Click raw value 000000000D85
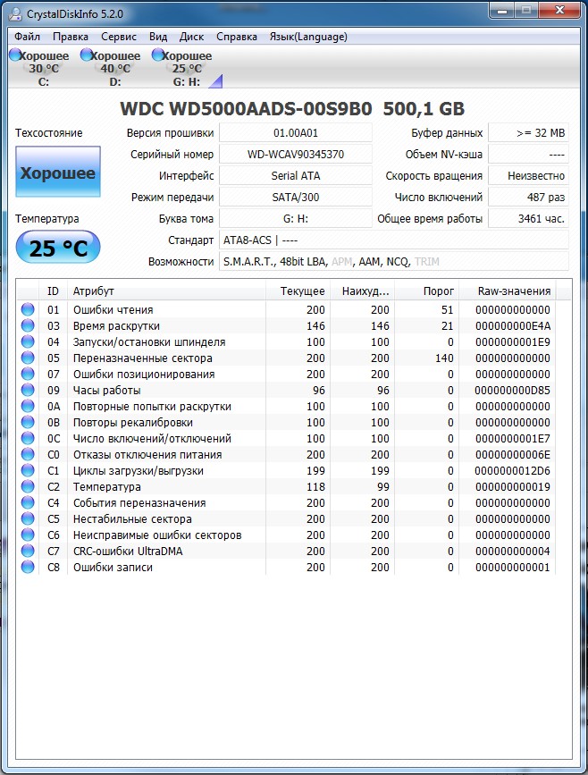588x775 pixels. [x=512, y=390]
